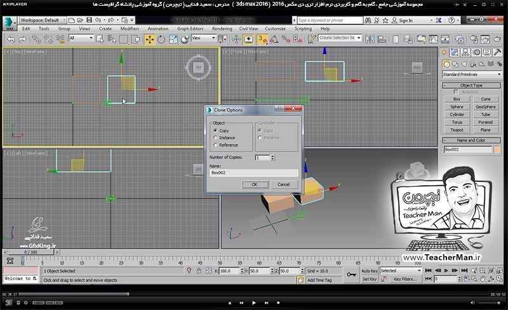Activate the Select and Rotate tool
Image resolution: width=508 pixels, height=310 pixels.
[x=161, y=39]
